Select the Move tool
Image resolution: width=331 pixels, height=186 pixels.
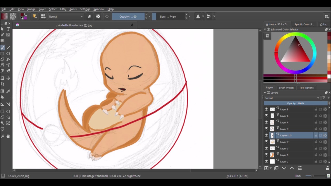tap(8, 78)
